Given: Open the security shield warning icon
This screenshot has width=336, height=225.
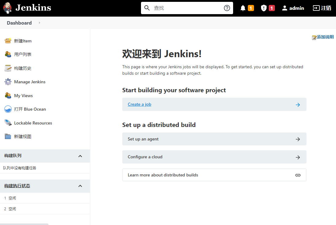Looking at the screenshot, I should (264, 8).
